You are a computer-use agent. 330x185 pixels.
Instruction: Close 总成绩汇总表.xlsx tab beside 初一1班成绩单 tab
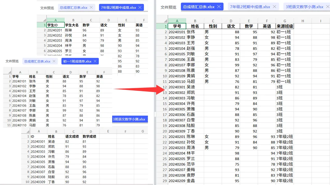pyautogui.click(x=54, y=61)
